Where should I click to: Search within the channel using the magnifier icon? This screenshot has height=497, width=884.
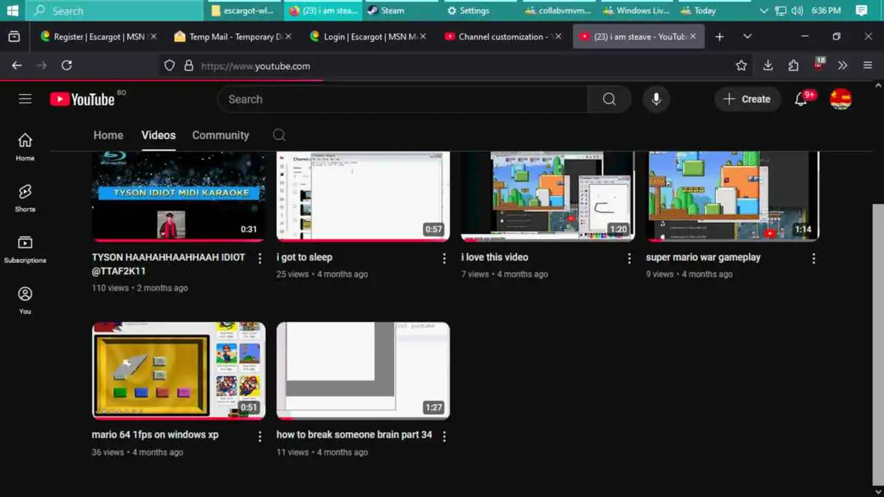click(279, 135)
